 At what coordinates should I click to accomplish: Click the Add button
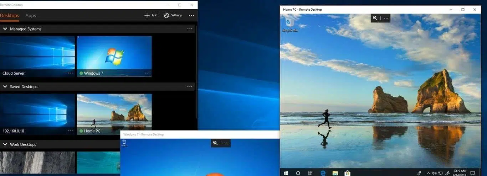pos(151,15)
